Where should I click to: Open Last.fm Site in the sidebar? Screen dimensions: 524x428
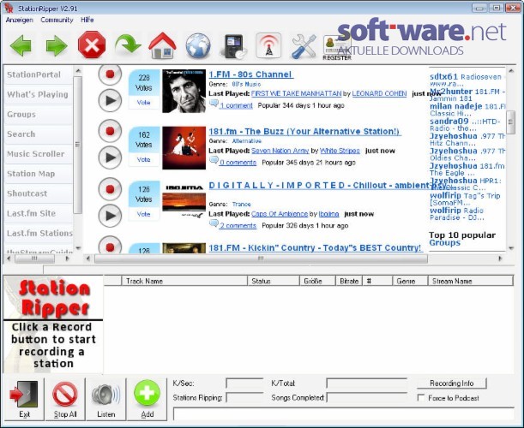(39, 213)
